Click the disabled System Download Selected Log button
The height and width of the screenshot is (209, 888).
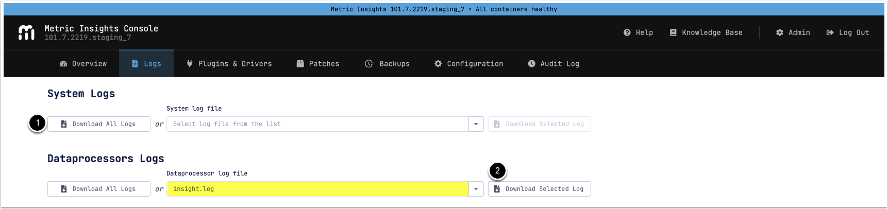point(539,124)
